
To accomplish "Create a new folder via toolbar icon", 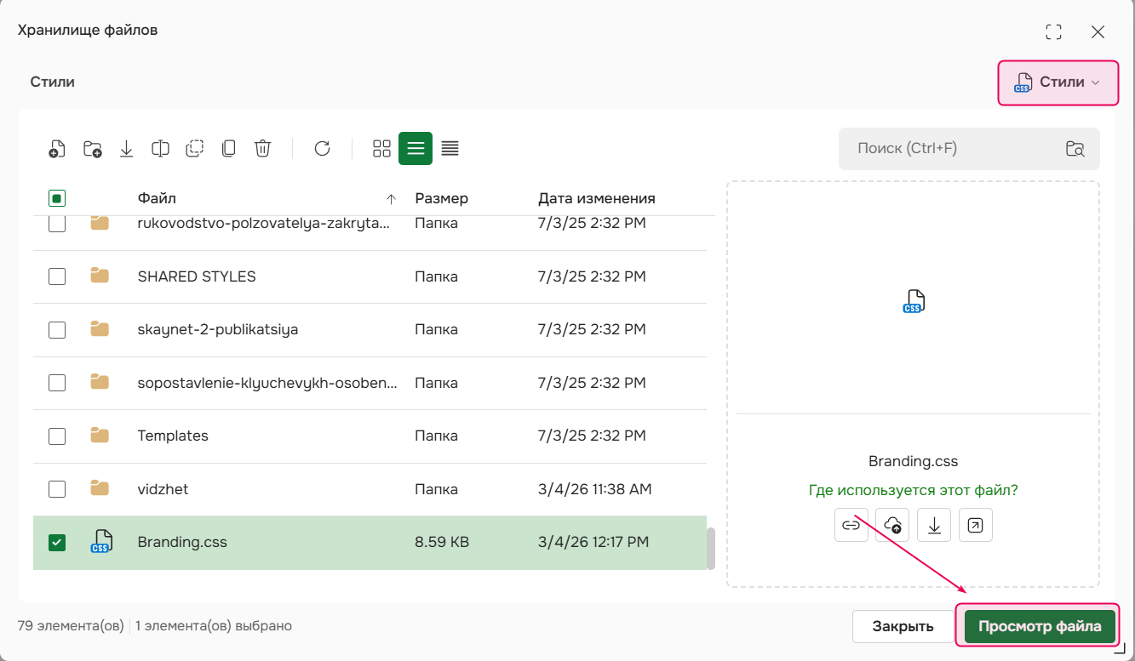I will point(92,149).
